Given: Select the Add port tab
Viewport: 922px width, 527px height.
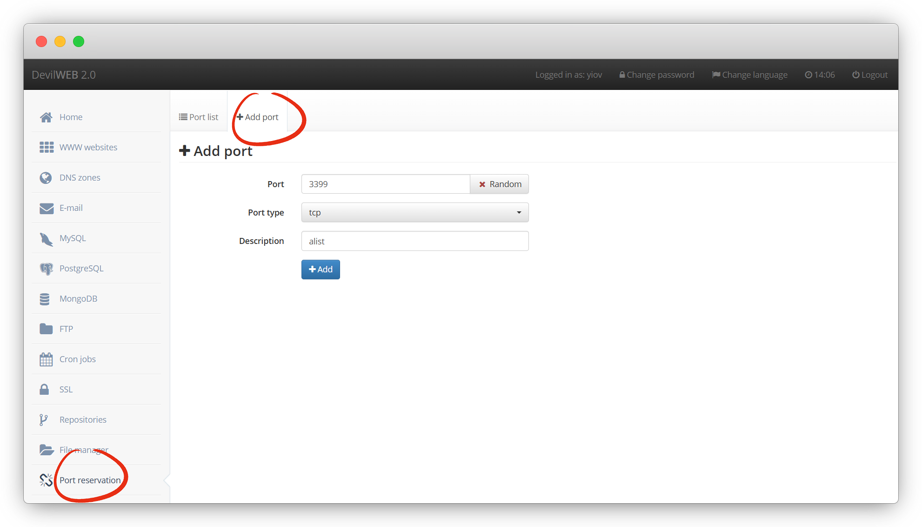Looking at the screenshot, I should 257,117.
